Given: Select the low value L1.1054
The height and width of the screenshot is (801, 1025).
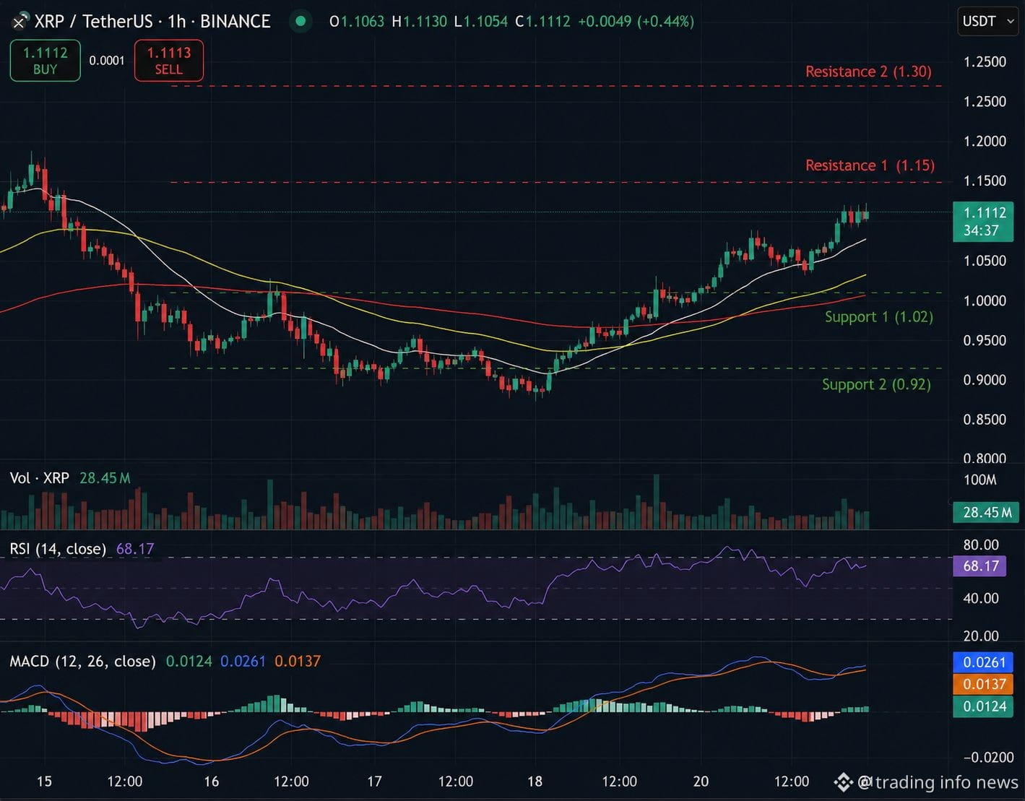Looking at the screenshot, I should (480, 22).
